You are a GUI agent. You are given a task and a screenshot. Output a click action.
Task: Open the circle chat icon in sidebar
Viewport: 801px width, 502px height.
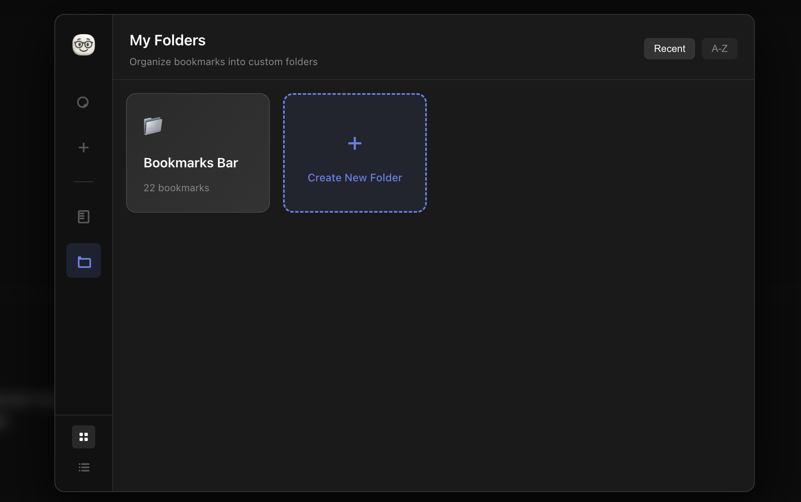(x=83, y=102)
